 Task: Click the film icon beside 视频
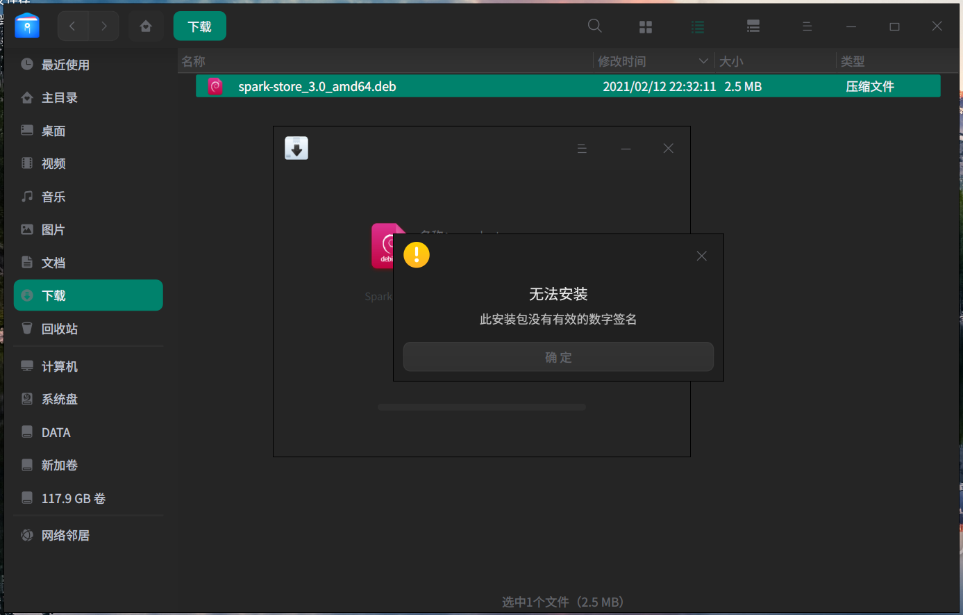[x=27, y=163]
